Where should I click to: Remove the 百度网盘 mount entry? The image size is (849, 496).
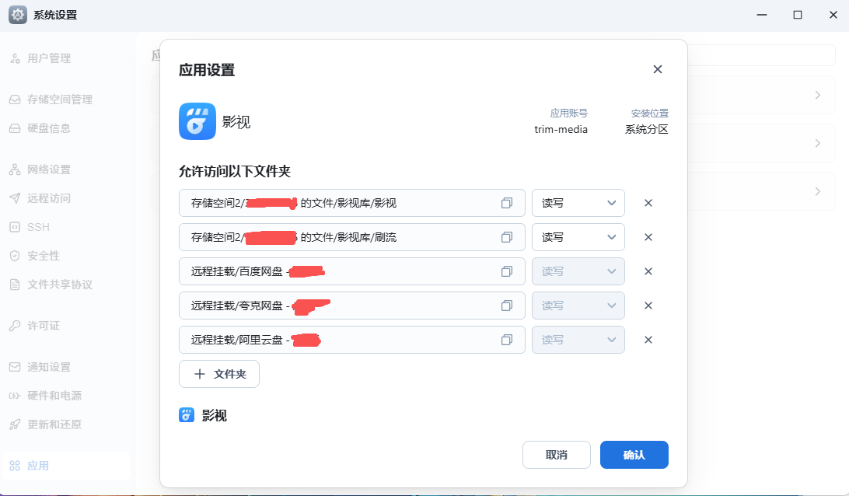pyautogui.click(x=648, y=271)
